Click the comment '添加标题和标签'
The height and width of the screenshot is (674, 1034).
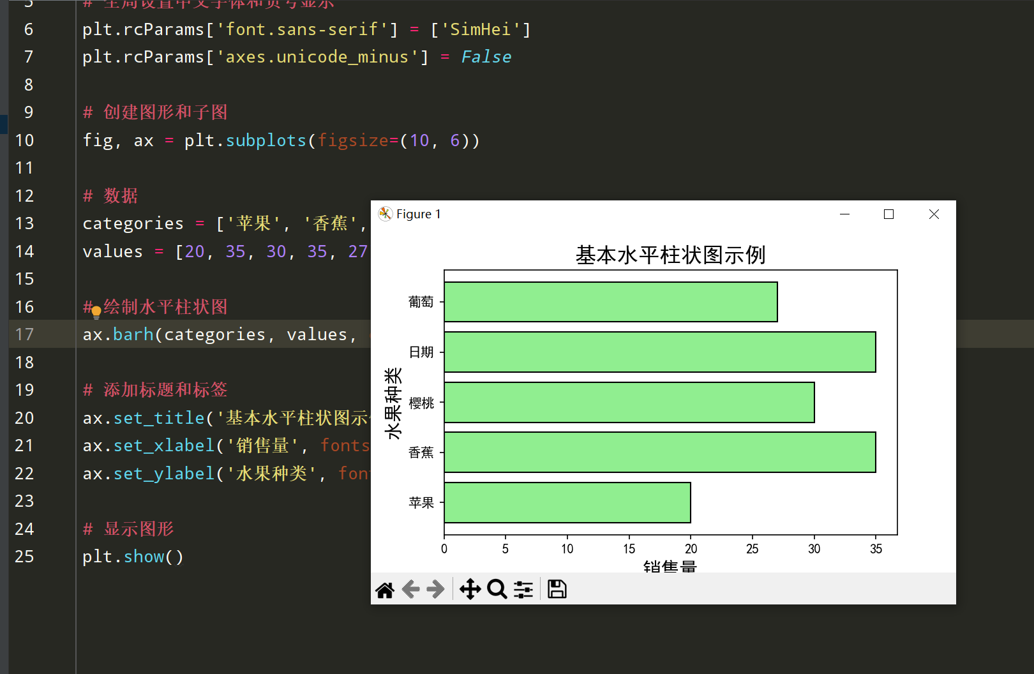[x=165, y=390]
